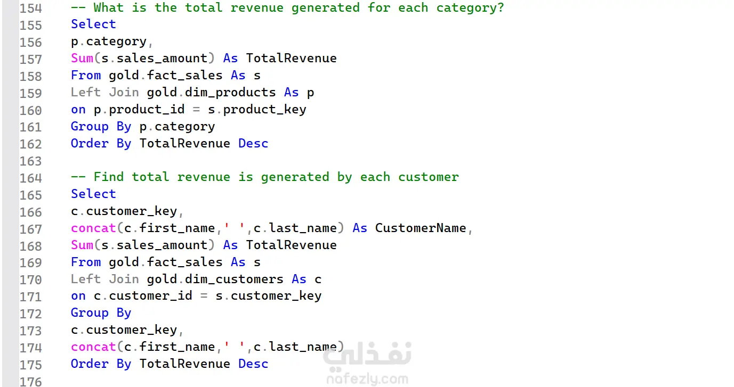Click p.category on line 156
The image size is (734, 387).
[109, 42]
